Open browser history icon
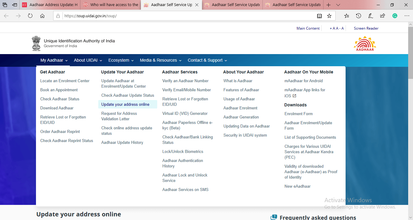The image size is (413, 220). click(x=359, y=16)
